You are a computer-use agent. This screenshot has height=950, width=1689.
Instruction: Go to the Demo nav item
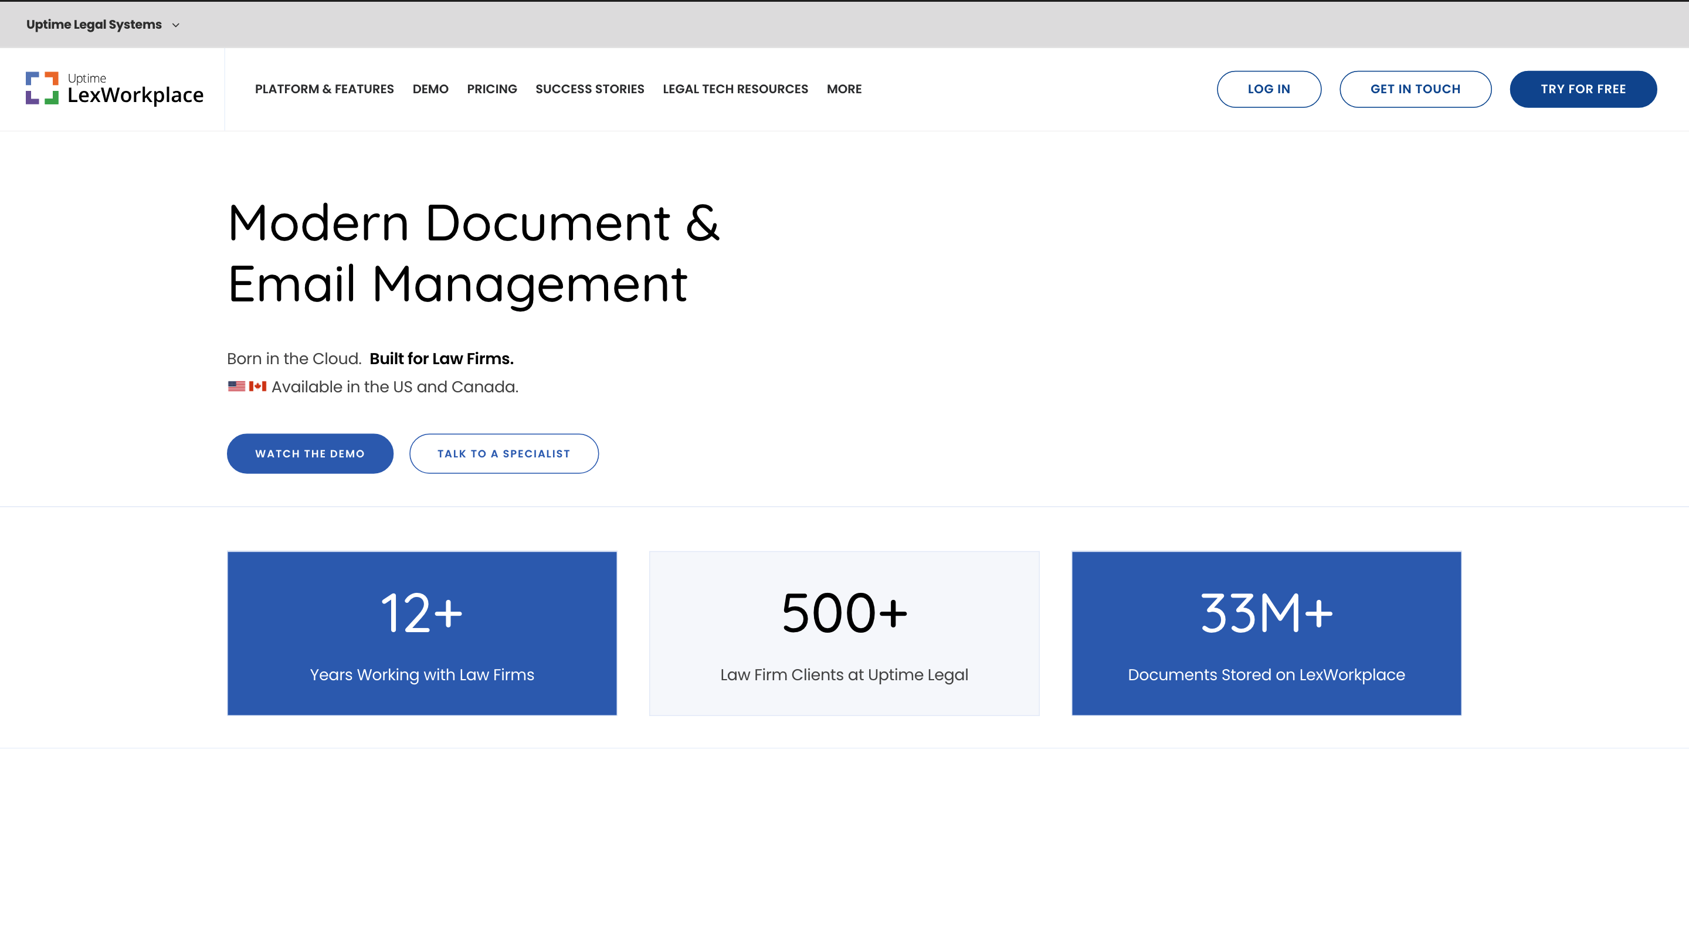430,89
